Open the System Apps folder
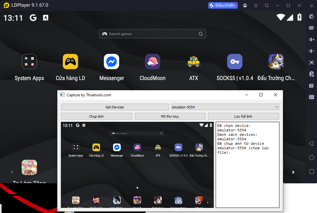 (29, 62)
